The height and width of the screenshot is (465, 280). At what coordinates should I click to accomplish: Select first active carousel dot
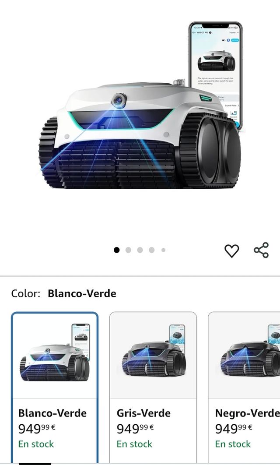(117, 250)
